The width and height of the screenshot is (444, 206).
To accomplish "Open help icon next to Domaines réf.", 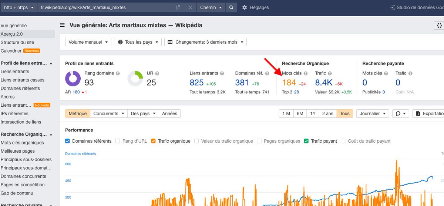I will [267, 73].
